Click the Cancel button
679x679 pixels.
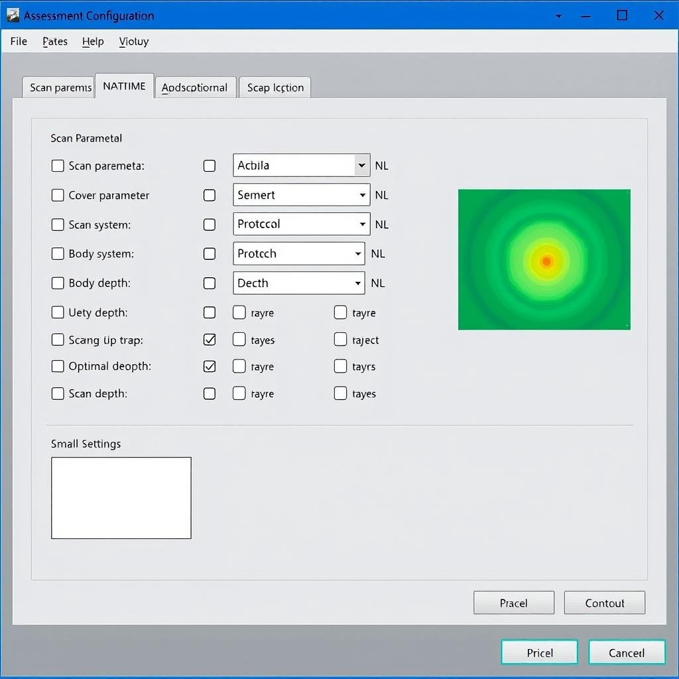pyautogui.click(x=627, y=653)
